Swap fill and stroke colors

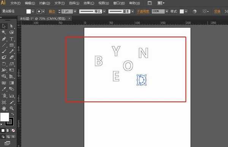coord(13,114)
